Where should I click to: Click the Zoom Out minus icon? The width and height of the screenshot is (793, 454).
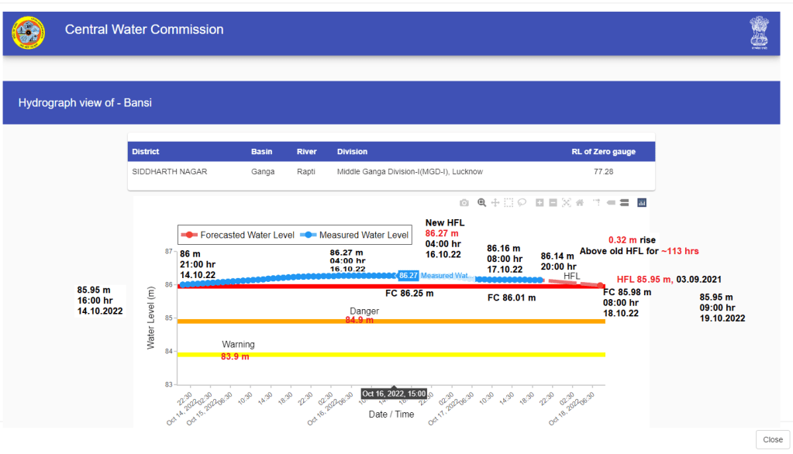[x=553, y=203]
